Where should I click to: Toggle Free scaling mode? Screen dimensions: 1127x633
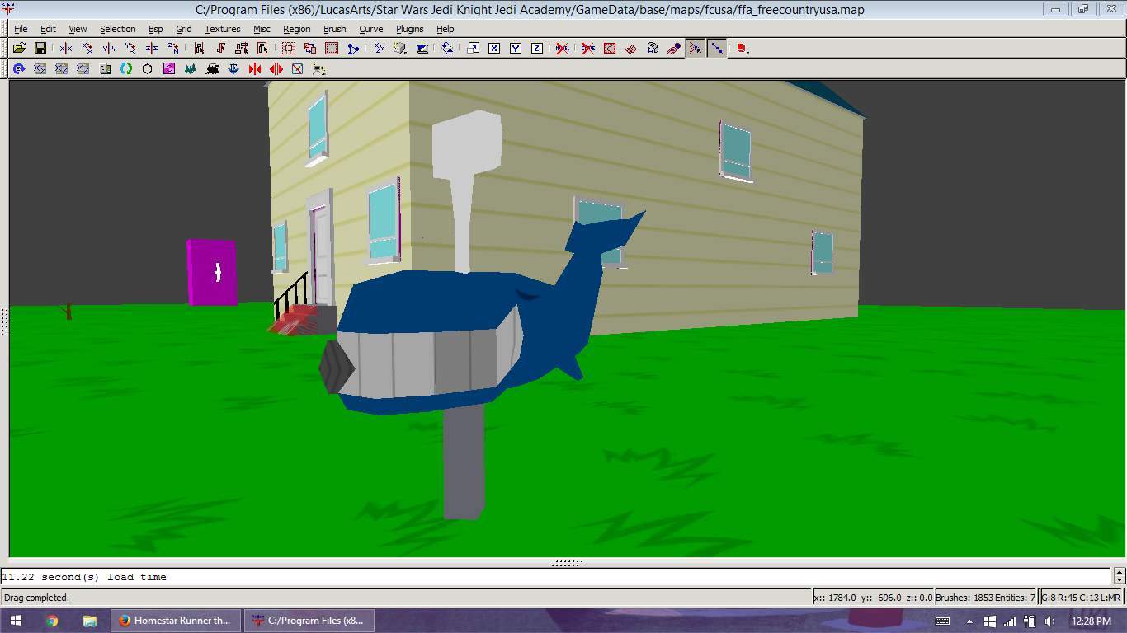click(473, 48)
